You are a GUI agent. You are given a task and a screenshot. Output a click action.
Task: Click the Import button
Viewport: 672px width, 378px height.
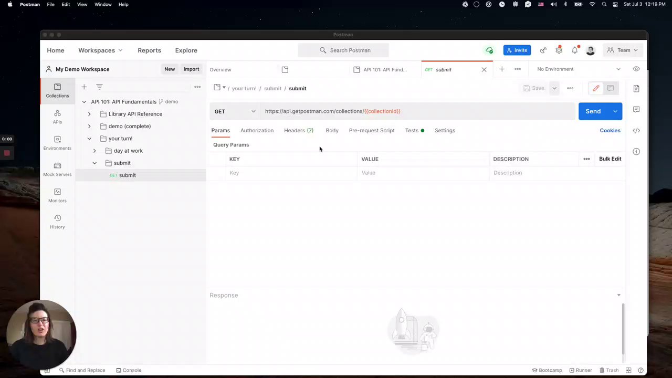click(191, 69)
